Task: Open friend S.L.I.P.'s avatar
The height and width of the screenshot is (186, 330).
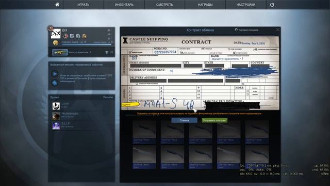Action: pyautogui.click(x=56, y=126)
